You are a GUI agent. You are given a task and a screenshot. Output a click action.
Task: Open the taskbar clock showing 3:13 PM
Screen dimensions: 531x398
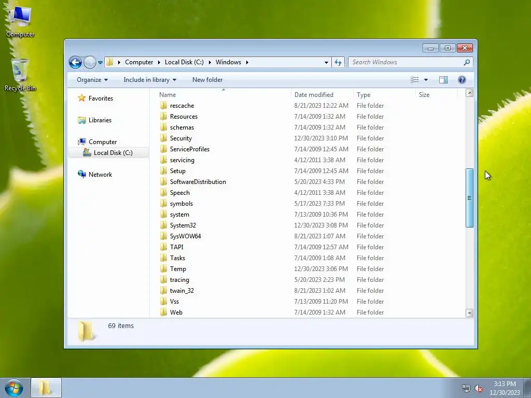tap(505, 388)
